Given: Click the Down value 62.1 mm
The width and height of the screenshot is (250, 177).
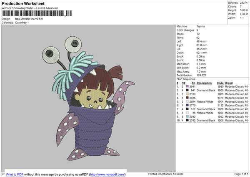Looking at the screenshot, I should [202, 53].
